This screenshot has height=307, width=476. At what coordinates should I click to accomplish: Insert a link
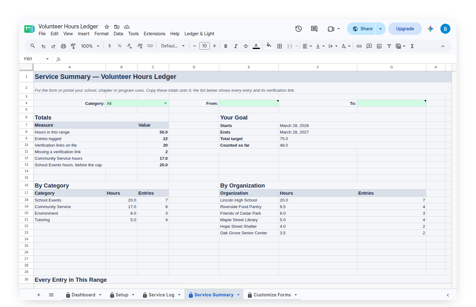point(359,46)
